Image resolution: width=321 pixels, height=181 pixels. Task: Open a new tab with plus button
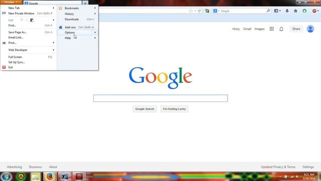[85, 3]
